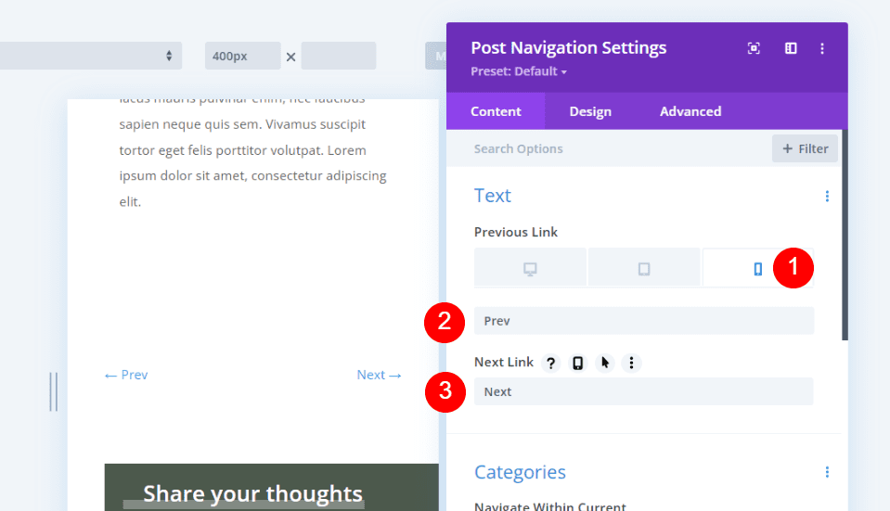Collapse the Text section heading
The width and height of the screenshot is (890, 511).
point(493,196)
